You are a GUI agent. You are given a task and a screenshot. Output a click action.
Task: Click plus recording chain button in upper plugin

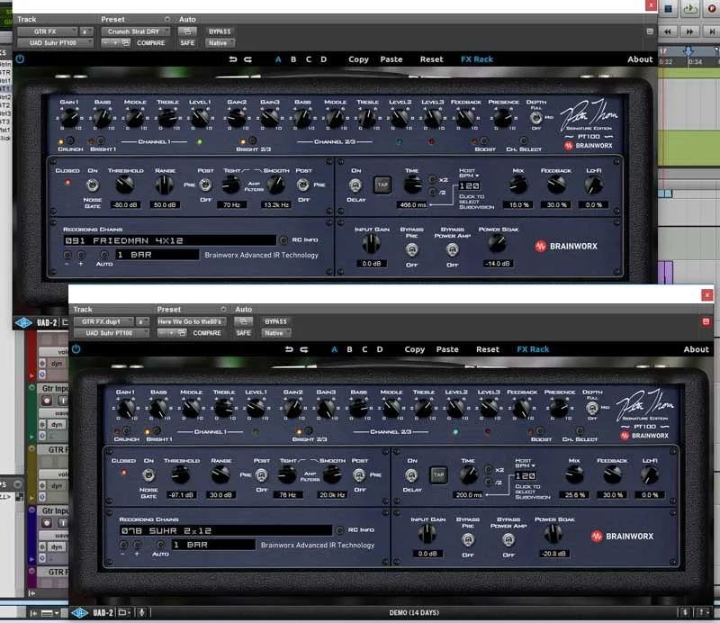81,255
